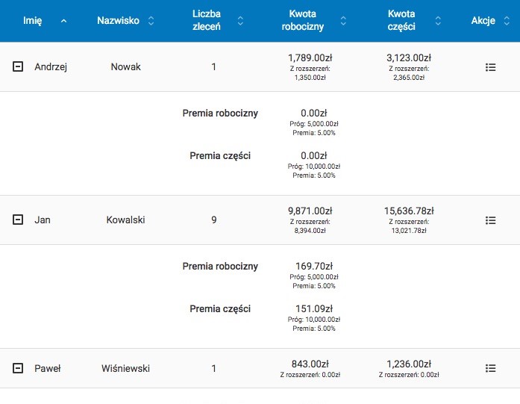
Task: Click Jan Kowalski's 9,871.00zł labor amount
Action: point(310,211)
